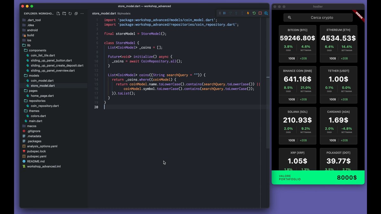Expand the android folder
The image size is (381, 214).
pyautogui.click(x=32, y=30)
